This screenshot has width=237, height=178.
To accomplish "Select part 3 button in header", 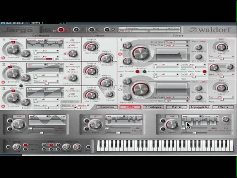I will tap(91, 30).
